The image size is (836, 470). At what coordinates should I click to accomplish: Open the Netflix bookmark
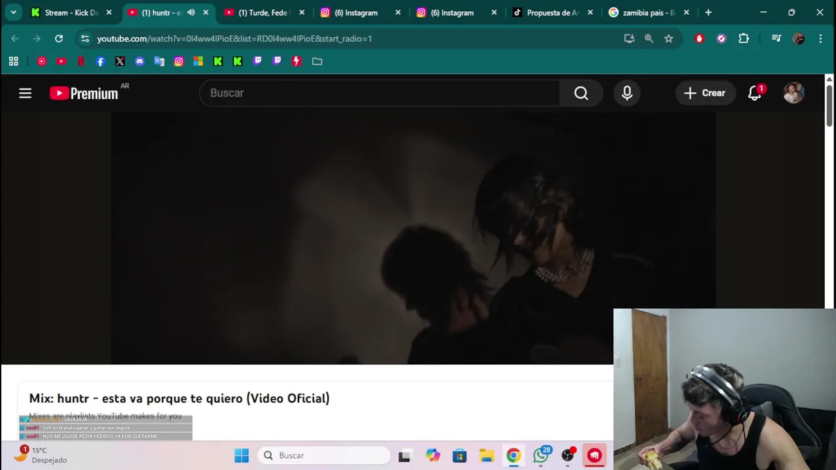(81, 61)
